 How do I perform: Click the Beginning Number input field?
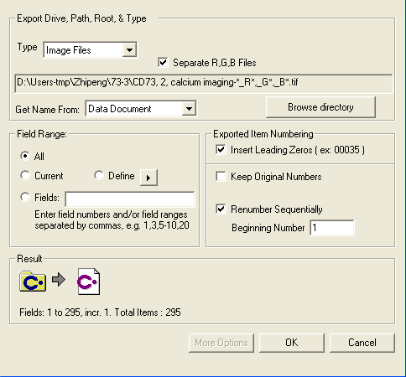332,228
